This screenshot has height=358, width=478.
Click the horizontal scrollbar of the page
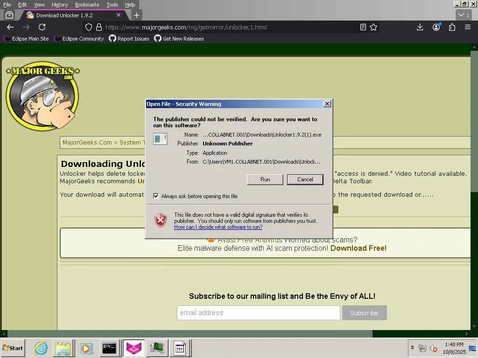click(190, 334)
